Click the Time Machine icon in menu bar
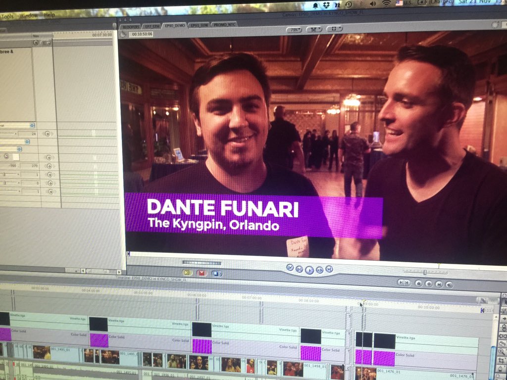This screenshot has height=380, width=507. (x=349, y=4)
